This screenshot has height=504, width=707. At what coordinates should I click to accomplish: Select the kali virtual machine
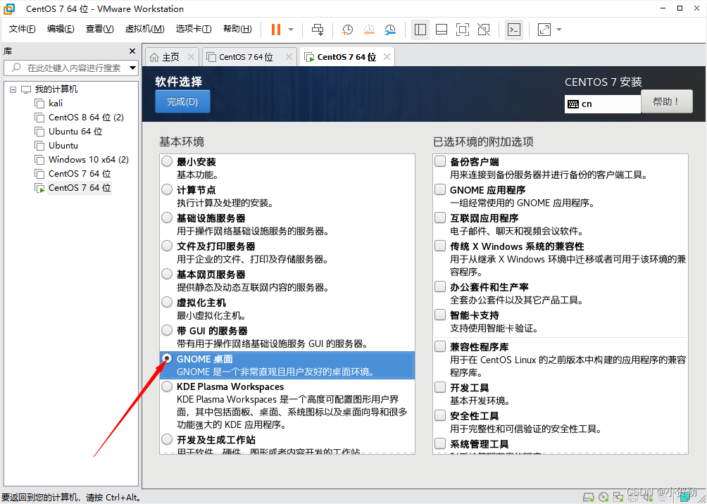[x=56, y=103]
